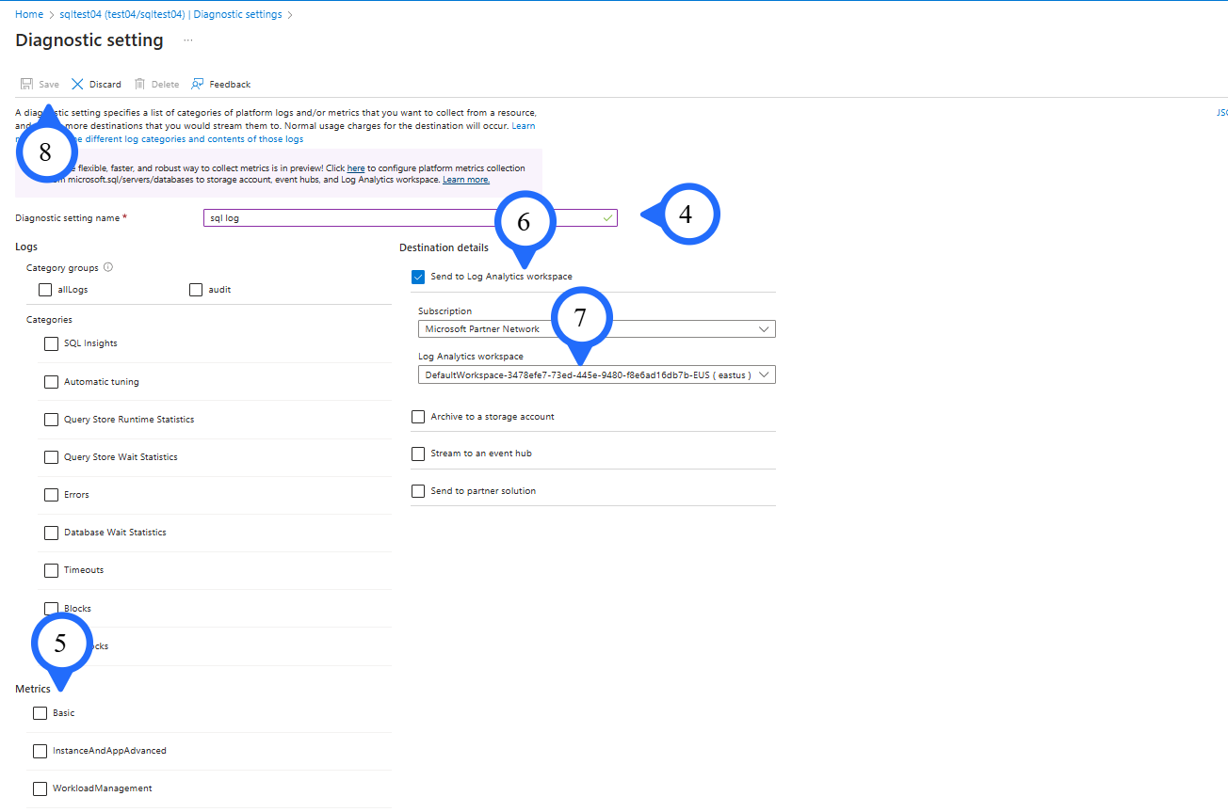Go to Home breadcrumb

(x=29, y=15)
